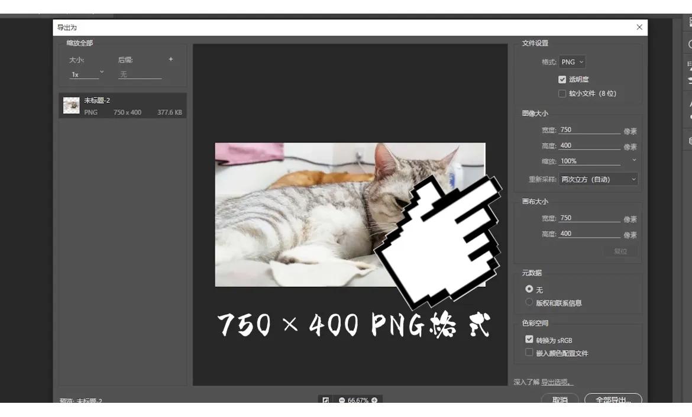692x417 pixels.
Task: Click the image size 宽度 input field
Action: click(x=588, y=130)
